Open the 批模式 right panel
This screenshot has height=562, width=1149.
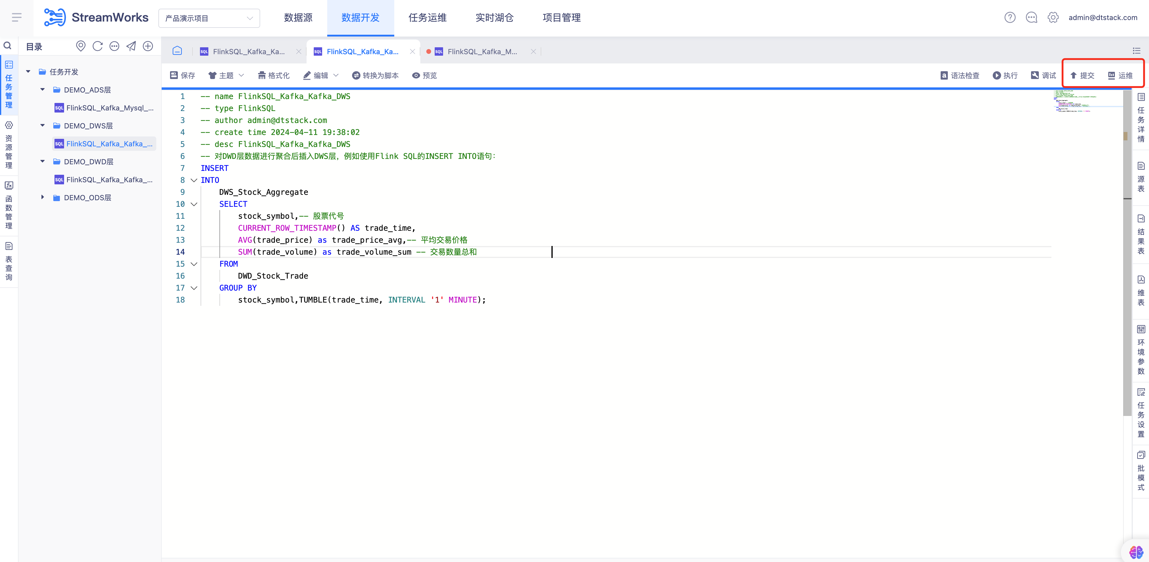1141,471
